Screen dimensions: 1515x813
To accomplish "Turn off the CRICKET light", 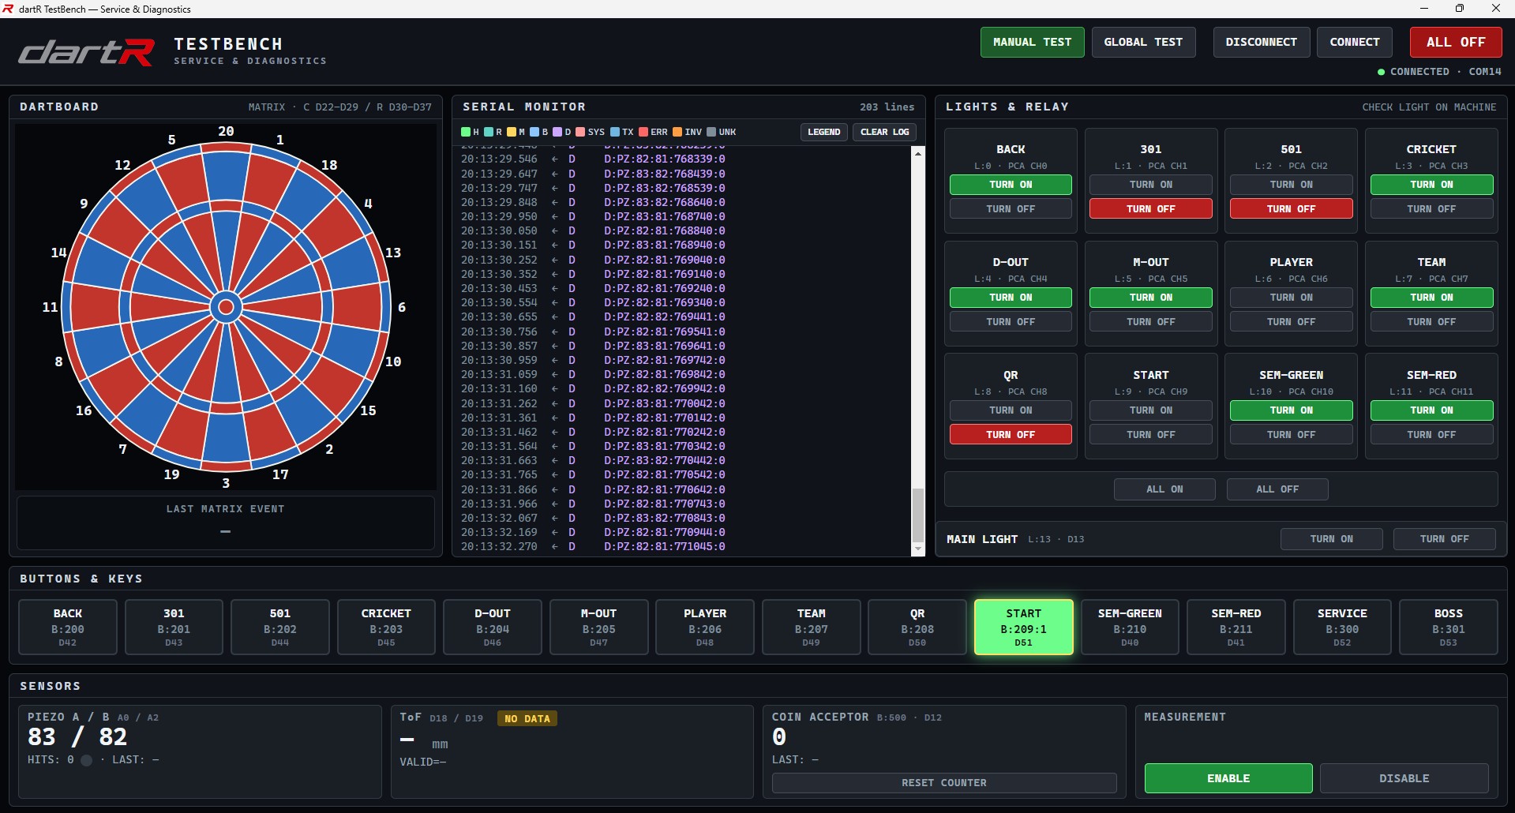I will pyautogui.click(x=1432, y=209).
